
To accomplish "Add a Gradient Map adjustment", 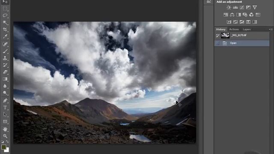I will point(255,22).
